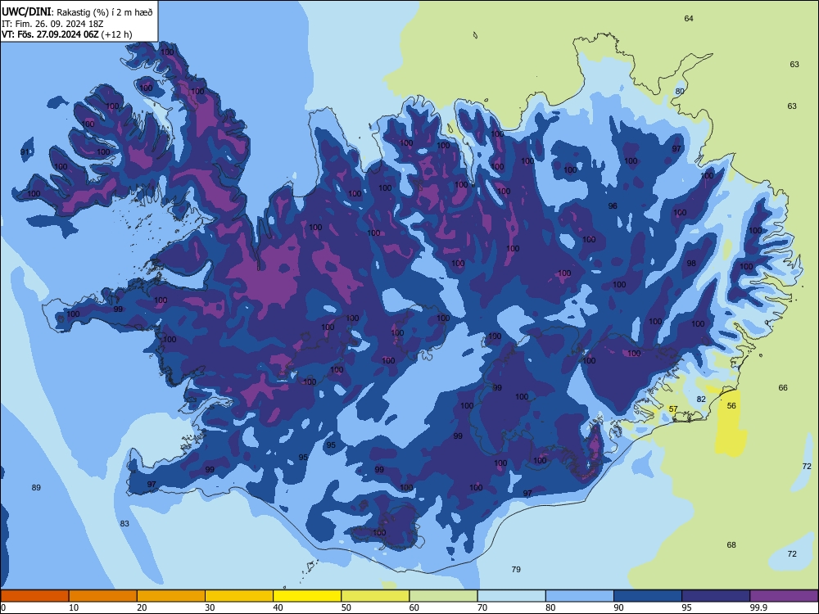Choose the light blue 70–80 legend swatch
Screen dimensions: 819x614
511,596
